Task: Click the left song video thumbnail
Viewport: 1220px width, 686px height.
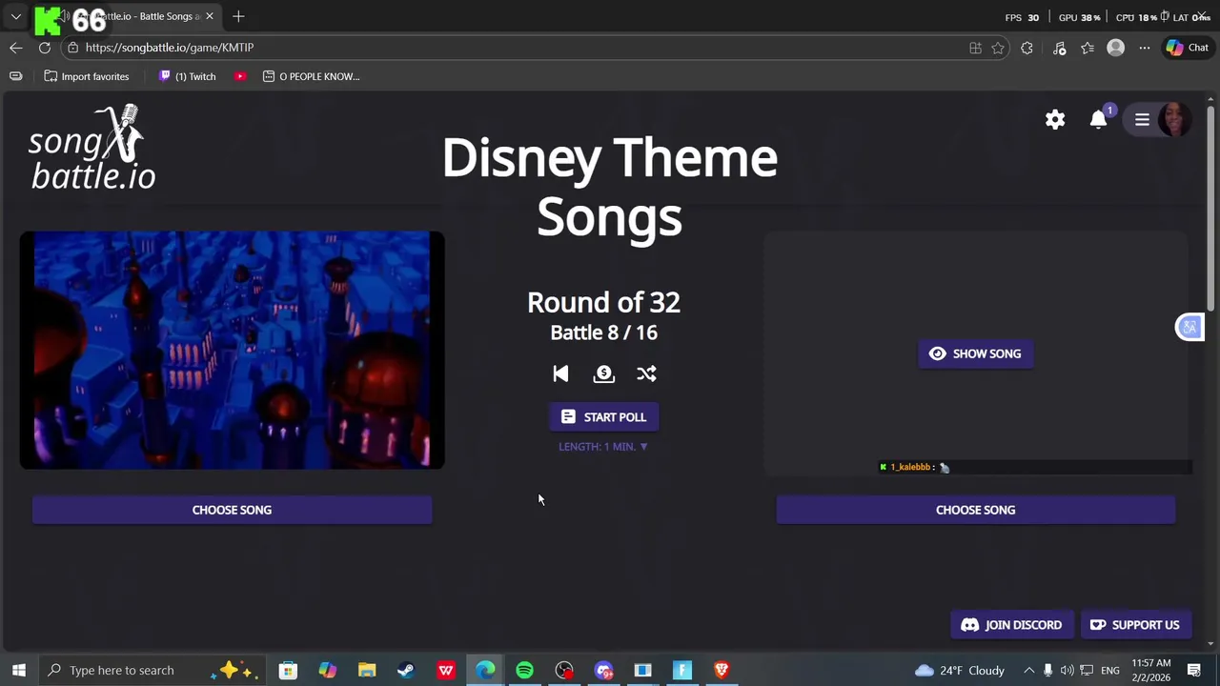Action: (232, 350)
